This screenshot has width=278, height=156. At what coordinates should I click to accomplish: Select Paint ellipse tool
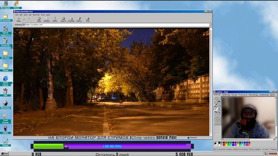[x=215, y=123]
